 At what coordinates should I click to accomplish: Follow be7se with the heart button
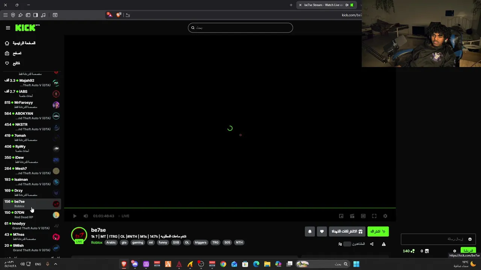(322, 231)
